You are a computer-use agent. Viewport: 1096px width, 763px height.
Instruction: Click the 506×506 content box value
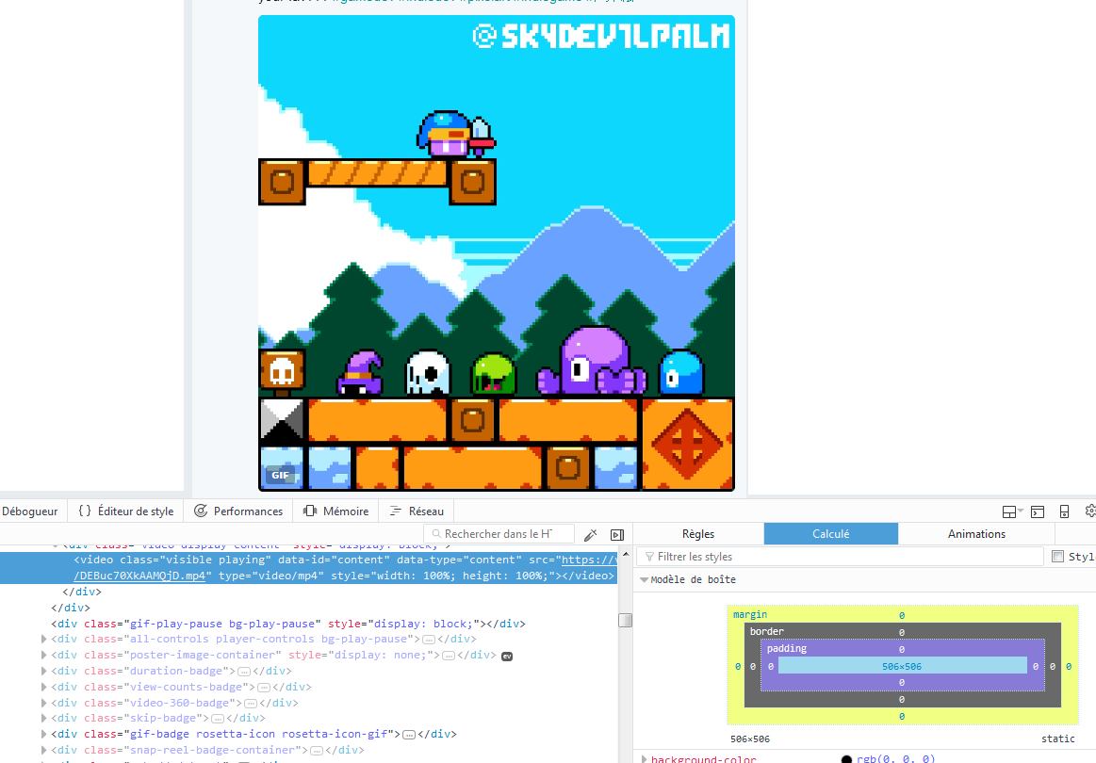coord(902,667)
